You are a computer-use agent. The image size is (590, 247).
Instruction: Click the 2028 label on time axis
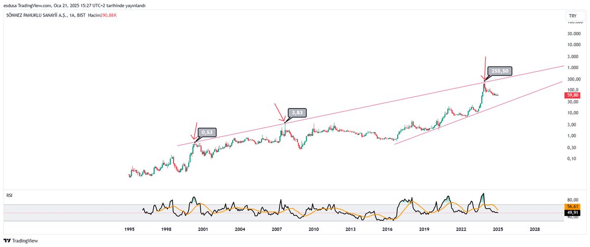(x=535, y=229)
